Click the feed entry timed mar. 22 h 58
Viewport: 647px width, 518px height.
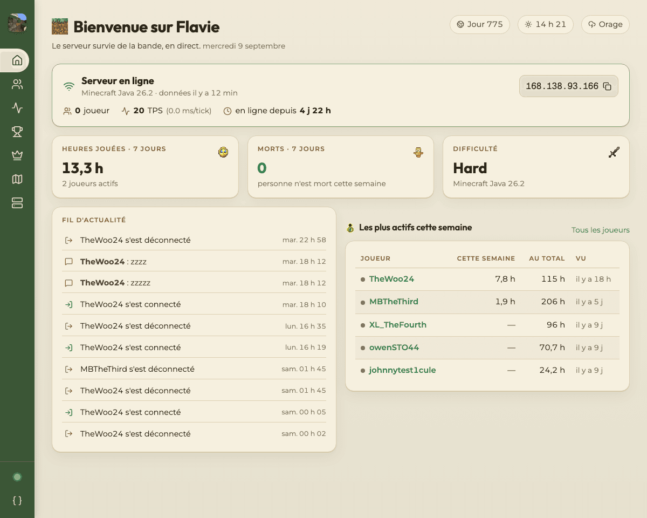coord(194,240)
